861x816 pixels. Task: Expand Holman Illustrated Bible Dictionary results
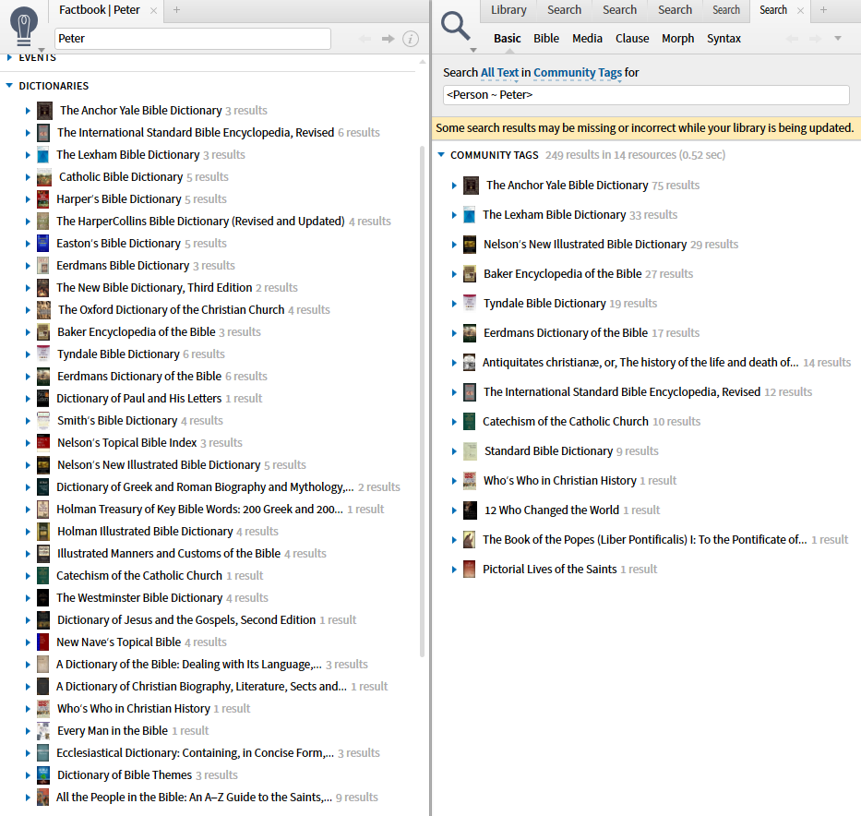click(28, 532)
